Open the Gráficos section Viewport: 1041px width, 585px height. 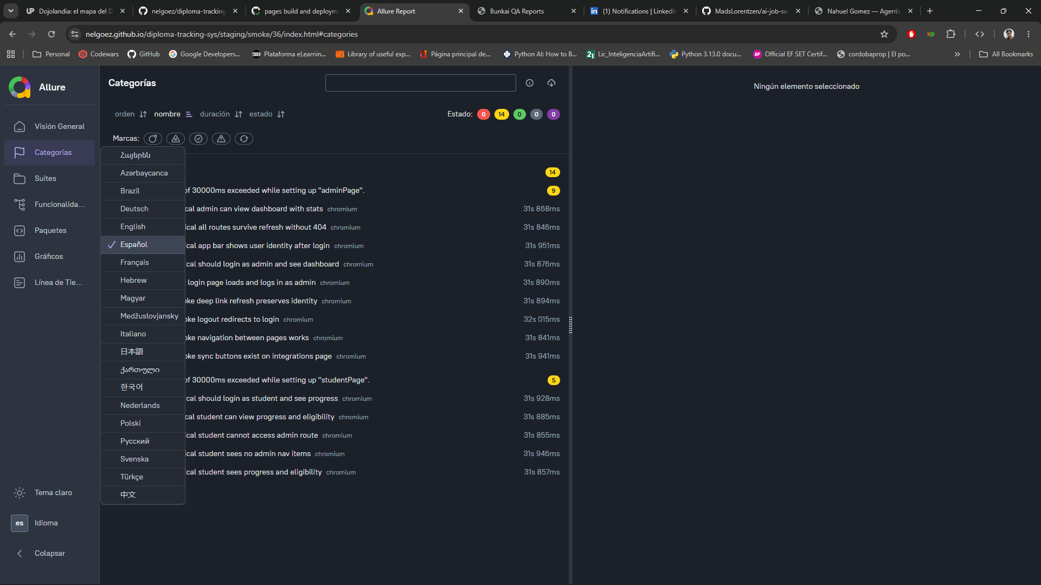[49, 256]
